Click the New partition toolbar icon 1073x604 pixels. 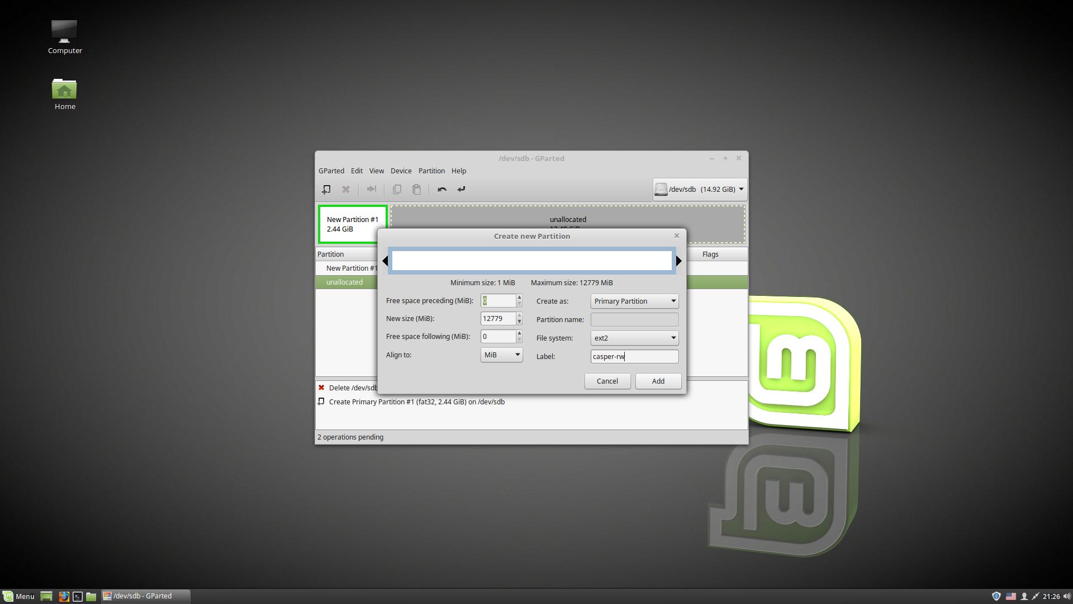[326, 190]
